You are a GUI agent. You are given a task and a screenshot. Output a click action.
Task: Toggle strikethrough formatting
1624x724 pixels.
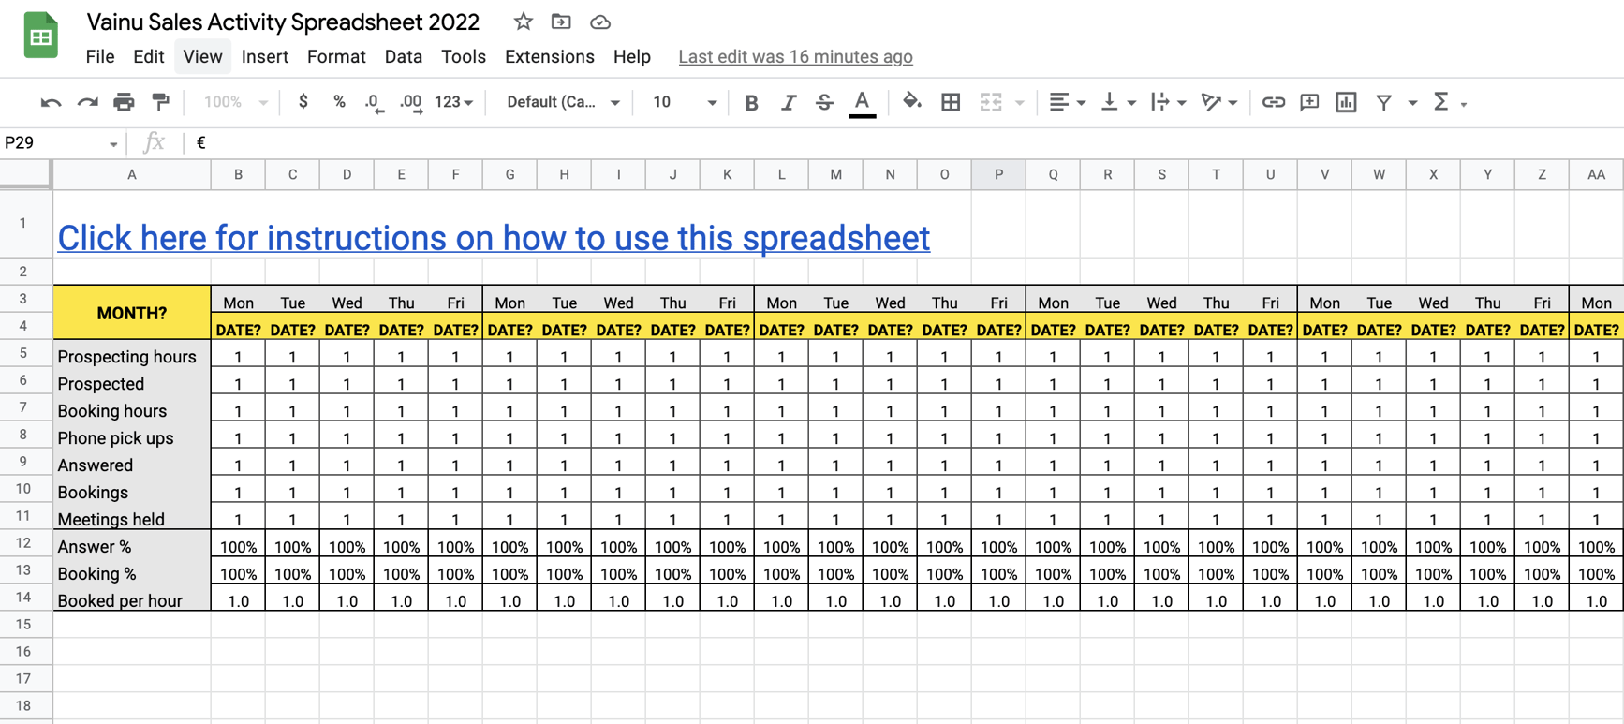click(x=824, y=103)
